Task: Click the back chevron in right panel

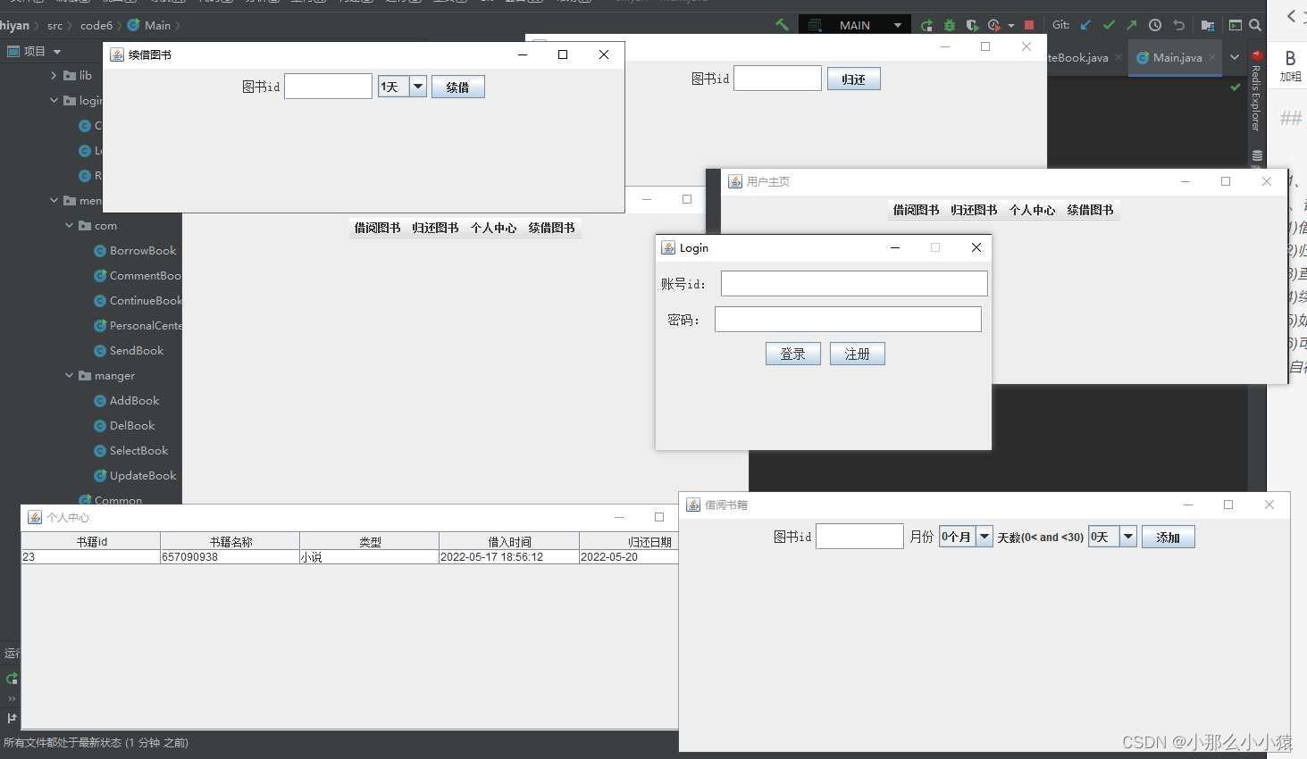Action: (1291, 16)
